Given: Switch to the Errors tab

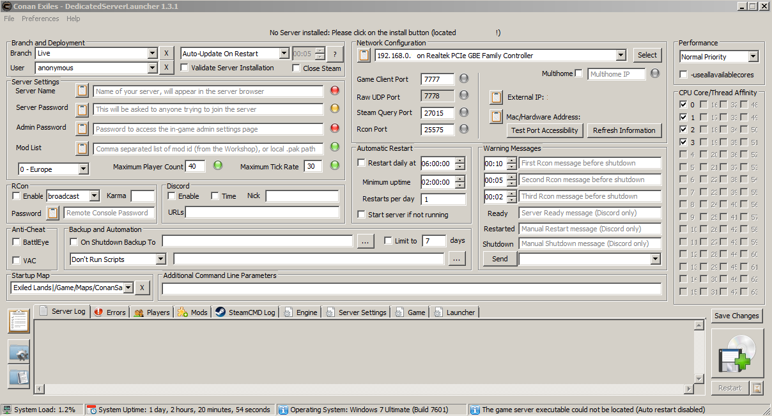Looking at the screenshot, I should (109, 312).
